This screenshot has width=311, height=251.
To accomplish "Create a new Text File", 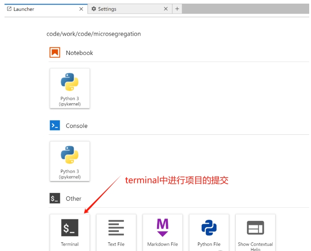I will point(116,232).
